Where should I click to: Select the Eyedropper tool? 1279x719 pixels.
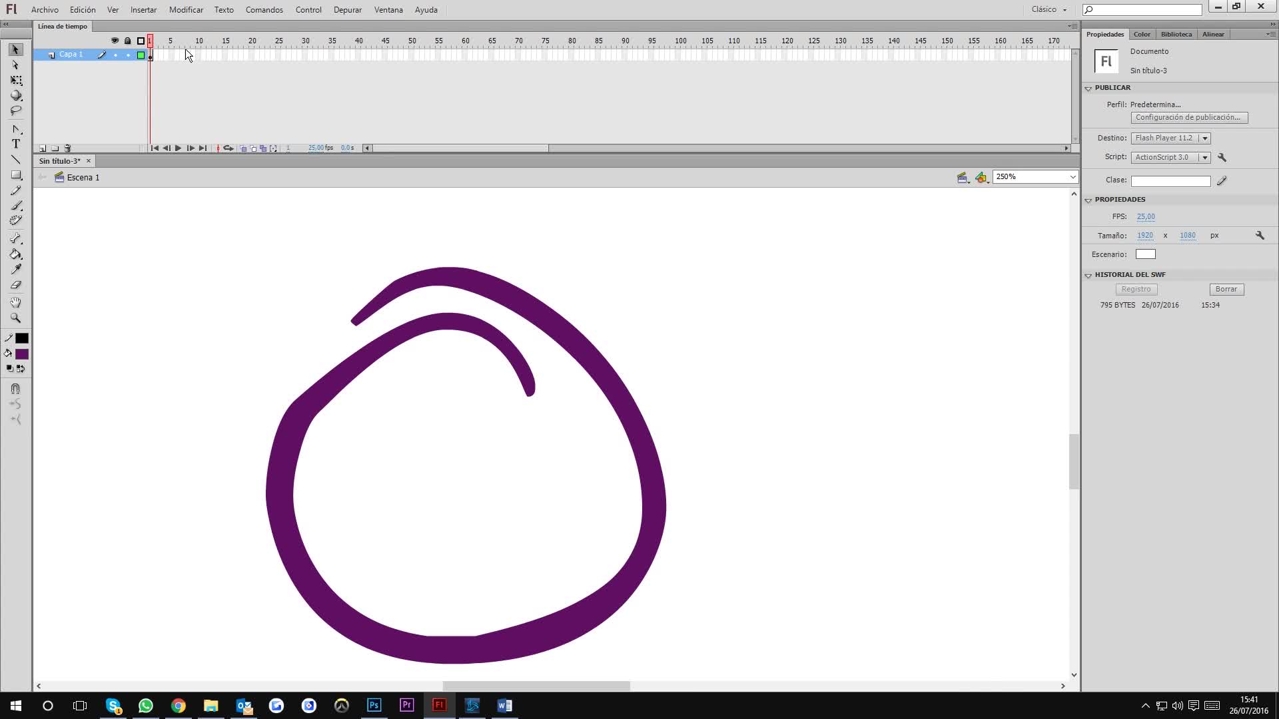point(16,270)
